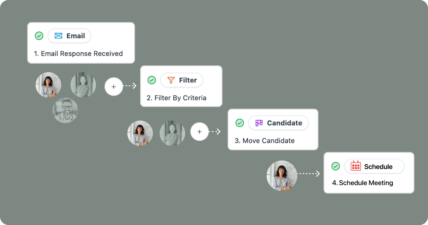The image size is (428, 225).
Task: Click the green checkmark on Email card
Action: 39,36
